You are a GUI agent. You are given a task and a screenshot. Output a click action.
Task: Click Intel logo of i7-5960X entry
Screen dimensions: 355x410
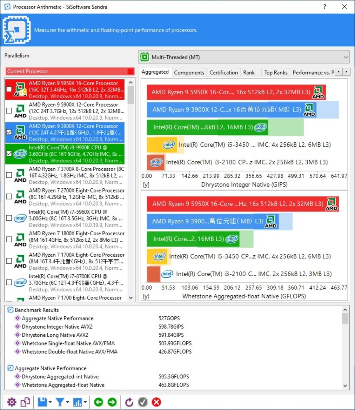(20, 218)
